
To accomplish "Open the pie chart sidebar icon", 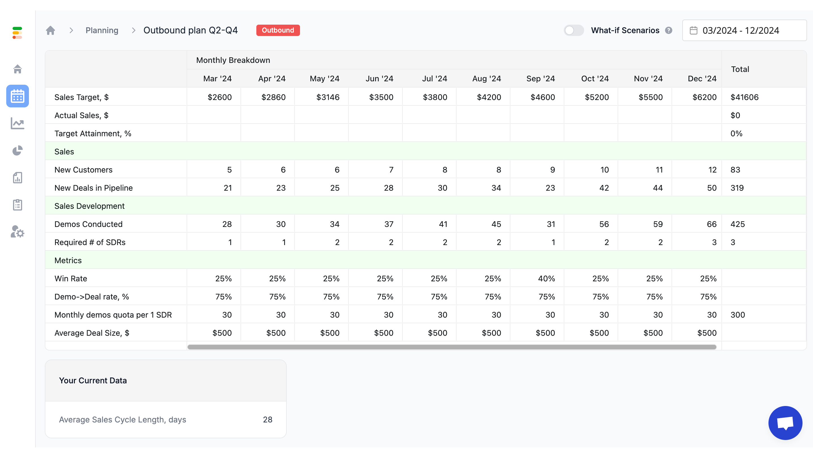I will [17, 150].
